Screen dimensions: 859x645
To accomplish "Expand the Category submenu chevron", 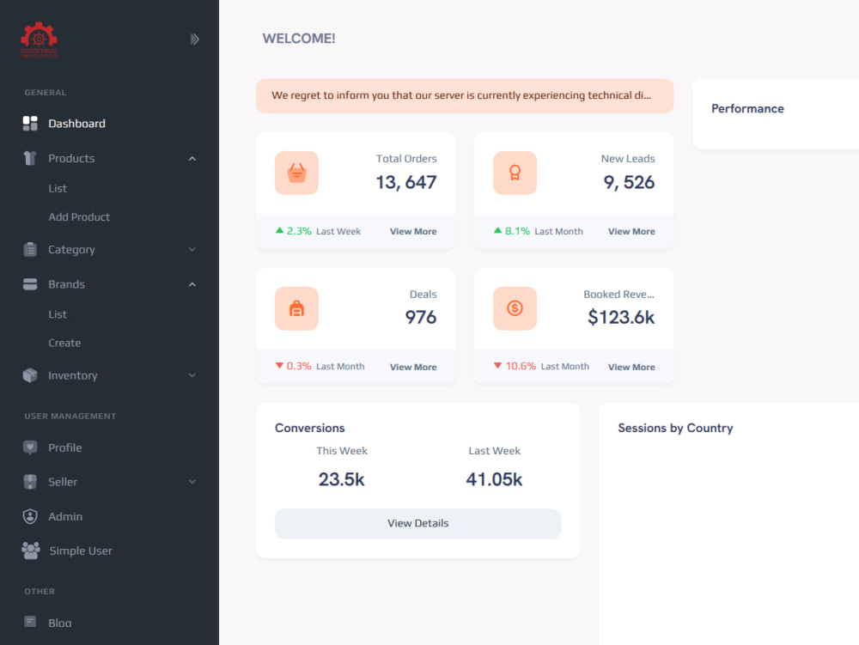I will point(192,250).
